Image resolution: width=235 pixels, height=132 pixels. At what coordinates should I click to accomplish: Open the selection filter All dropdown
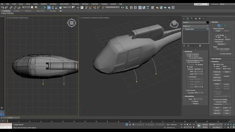[x=26, y=7]
